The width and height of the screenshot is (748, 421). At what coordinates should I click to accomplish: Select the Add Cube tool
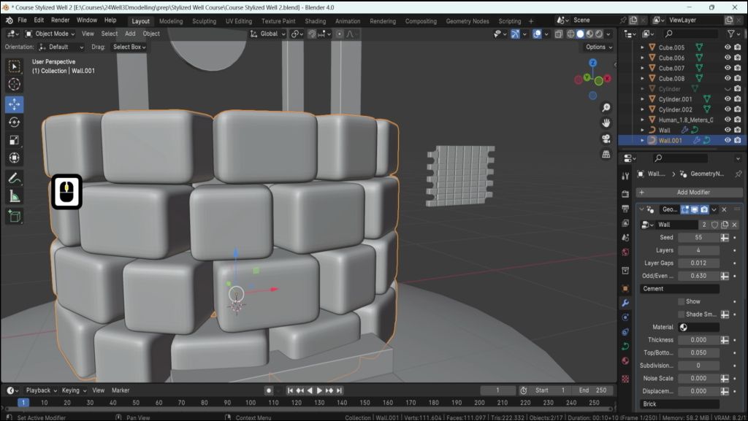pyautogui.click(x=15, y=217)
